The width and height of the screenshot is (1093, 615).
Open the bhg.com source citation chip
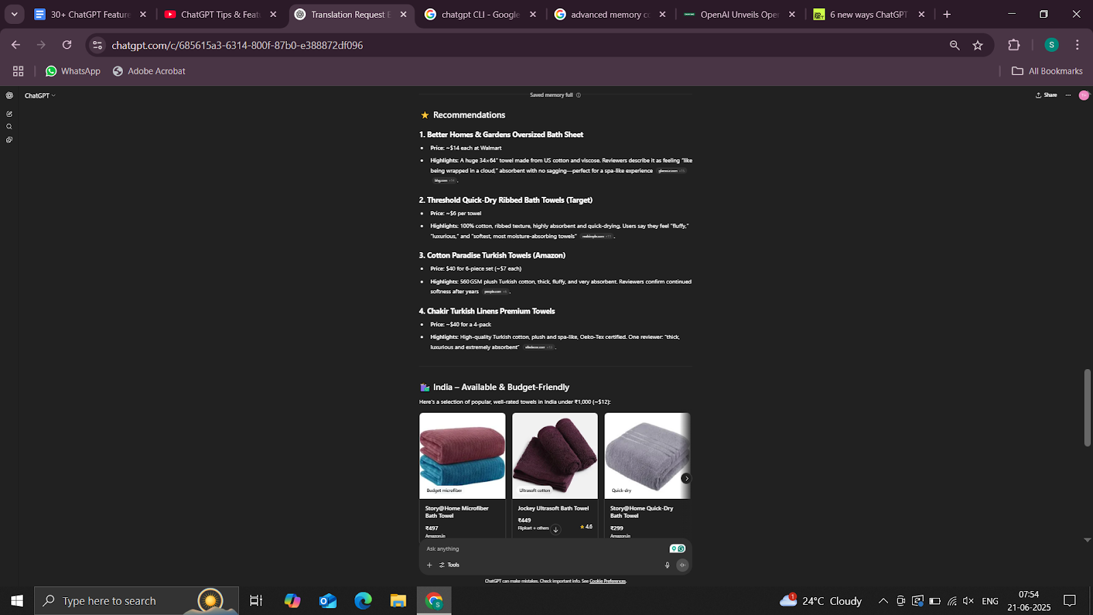[x=444, y=181]
